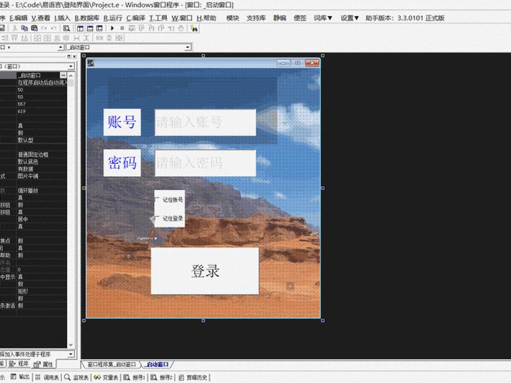
Task: Close the left property panel with X
Action: 74,56
